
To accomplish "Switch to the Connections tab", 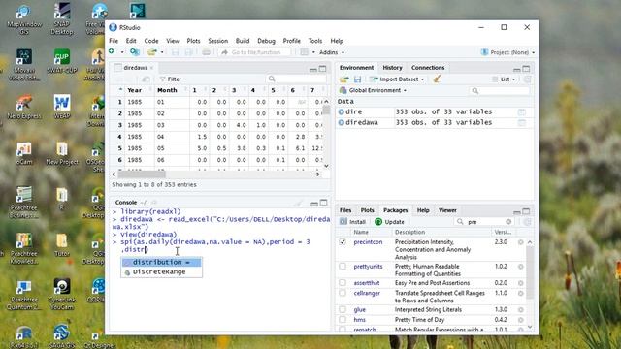I will coord(428,68).
